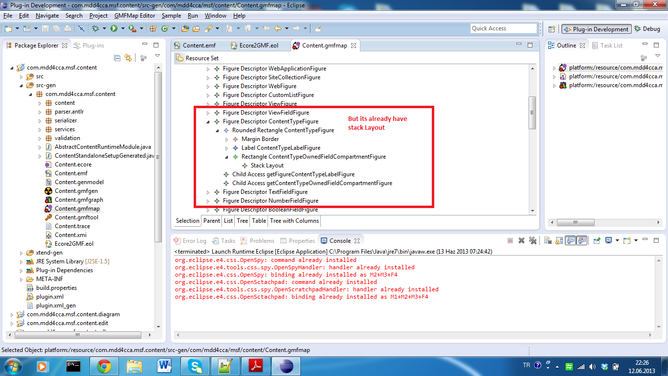Close the Content.gmfmap editor tab
Screen dimensions: 668x376
coord(354,46)
